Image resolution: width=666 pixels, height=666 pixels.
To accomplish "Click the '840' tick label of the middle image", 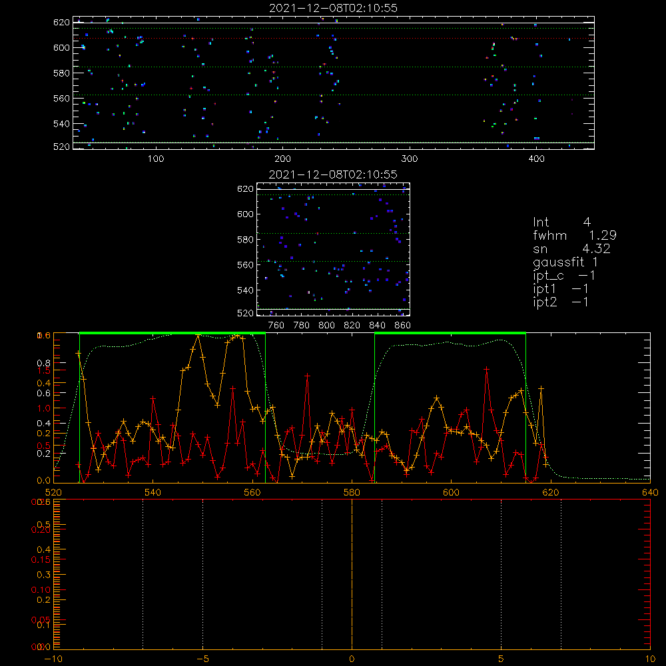I will click(x=377, y=326).
